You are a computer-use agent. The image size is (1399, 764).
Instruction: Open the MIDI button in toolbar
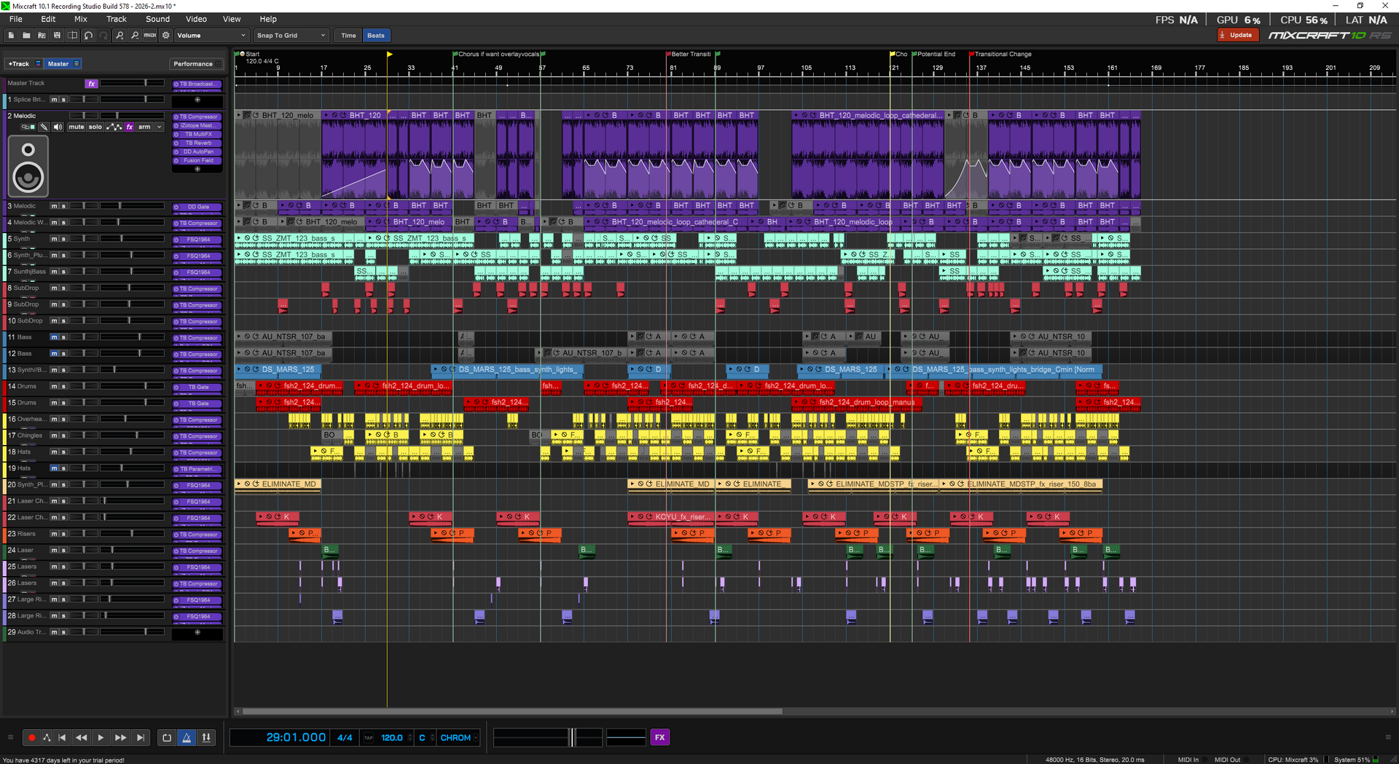pos(150,36)
